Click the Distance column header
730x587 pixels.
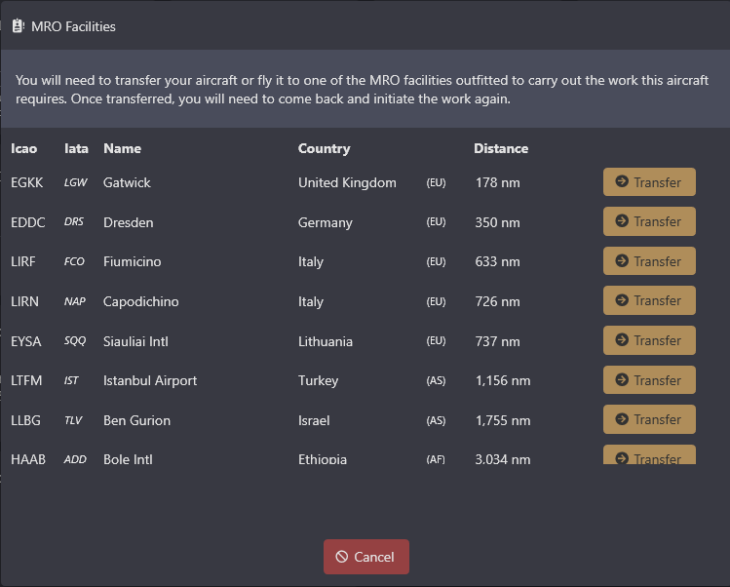pos(501,148)
